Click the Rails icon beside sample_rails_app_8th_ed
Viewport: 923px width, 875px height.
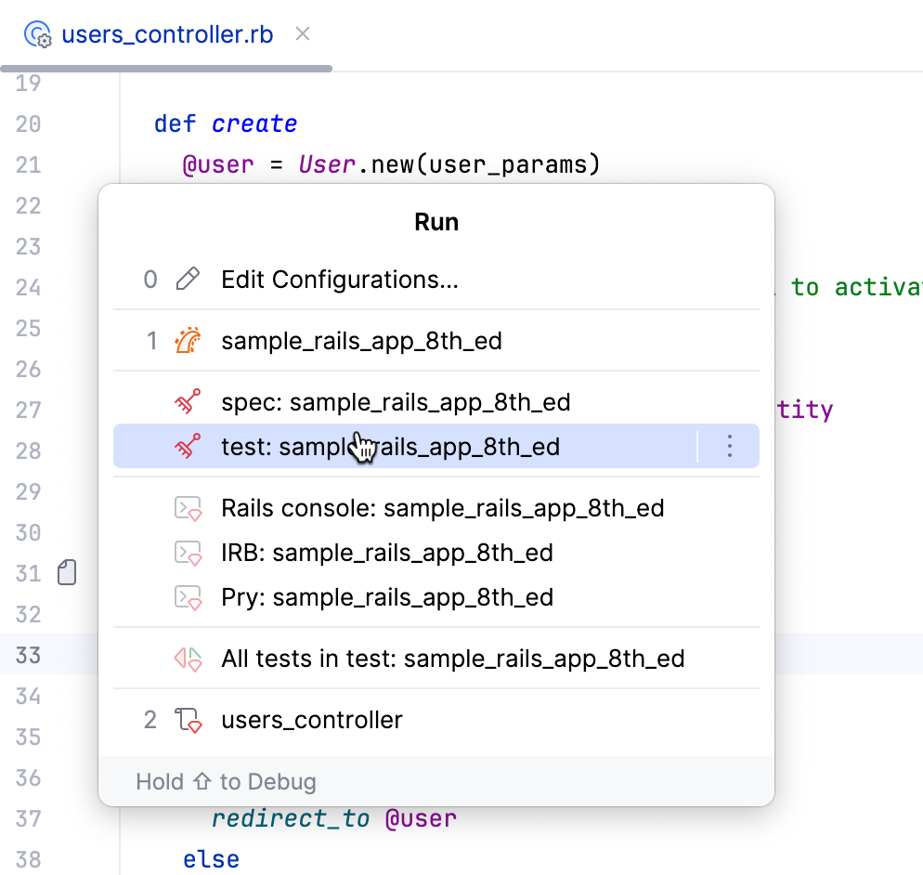pos(188,340)
